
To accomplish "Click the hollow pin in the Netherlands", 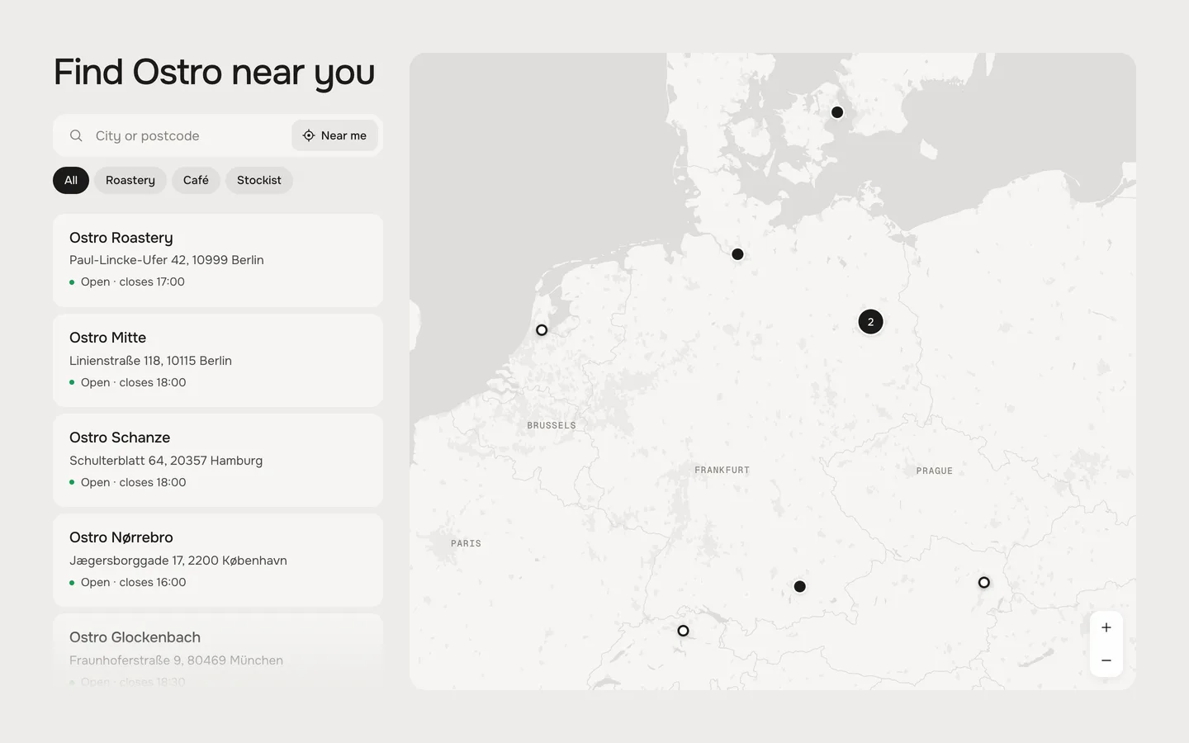I will tap(542, 329).
